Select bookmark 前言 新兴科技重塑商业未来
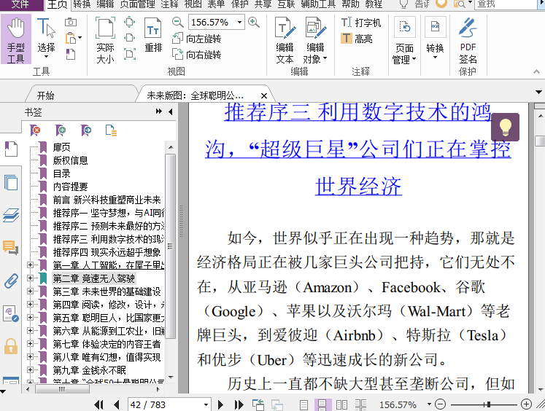The height and width of the screenshot is (411, 545). (x=107, y=200)
